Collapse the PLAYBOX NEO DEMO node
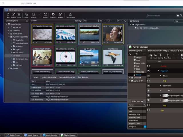This screenshot has height=137, width=183. pyautogui.click(x=9, y=37)
